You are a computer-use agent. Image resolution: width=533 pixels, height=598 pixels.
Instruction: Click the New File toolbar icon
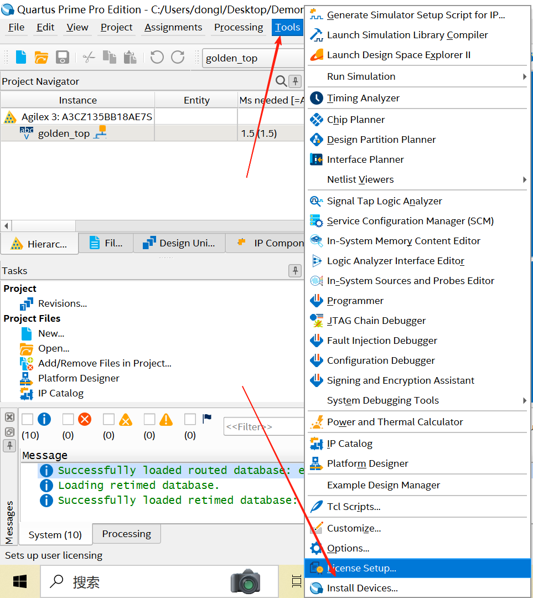pos(21,57)
